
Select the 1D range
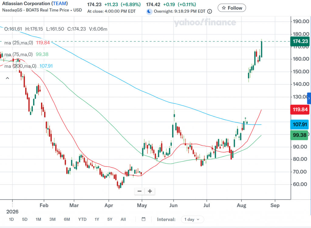pos(11,219)
